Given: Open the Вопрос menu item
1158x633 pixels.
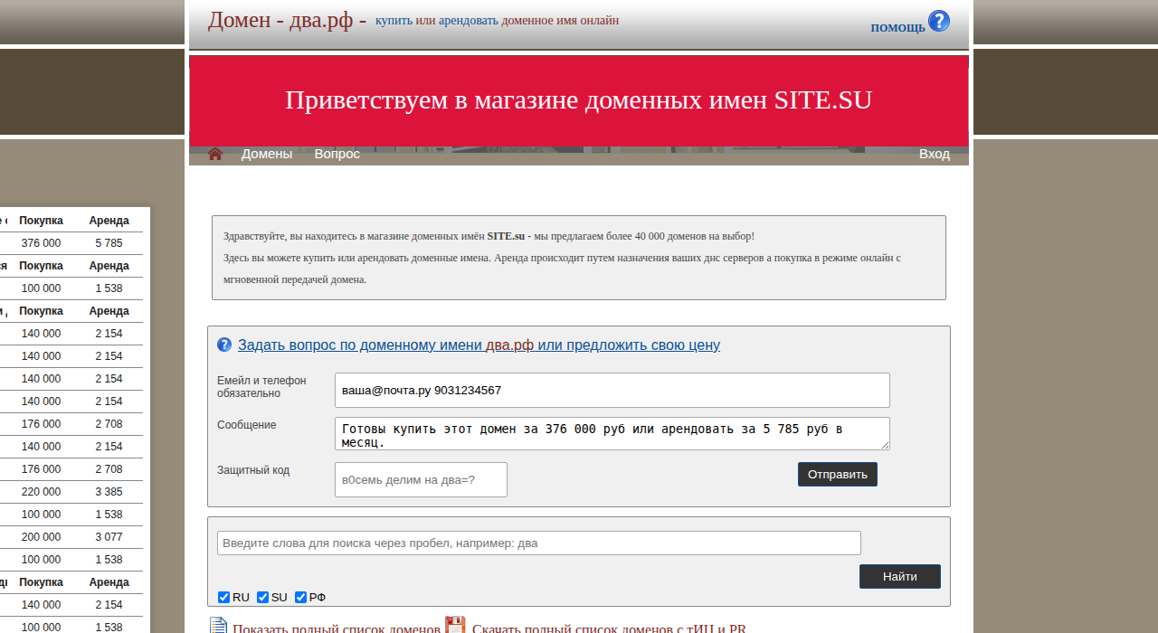Looking at the screenshot, I should (x=337, y=154).
